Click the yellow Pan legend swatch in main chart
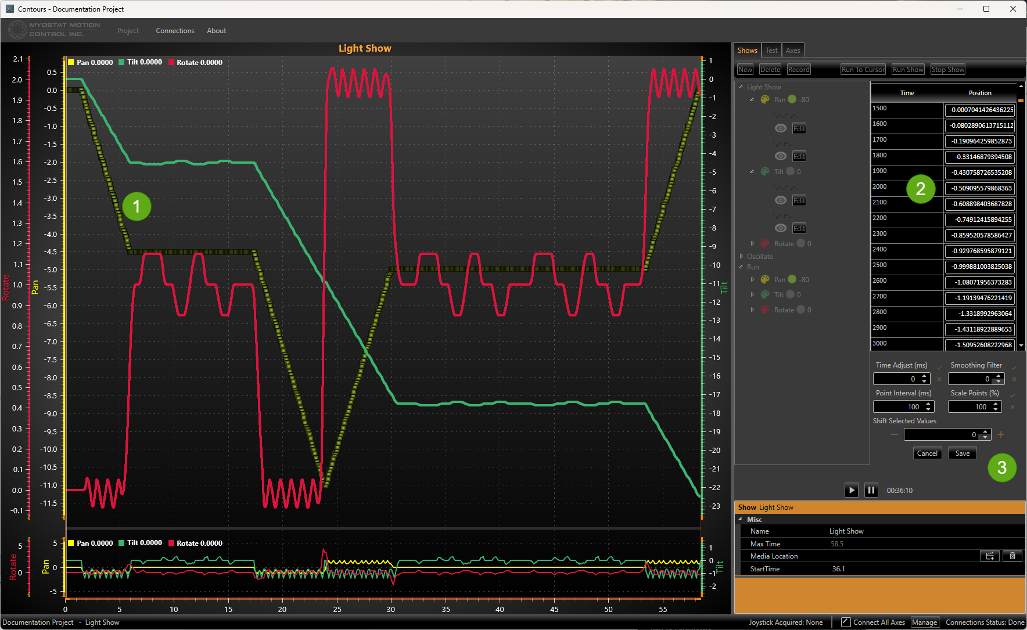This screenshot has width=1027, height=630. (x=71, y=62)
